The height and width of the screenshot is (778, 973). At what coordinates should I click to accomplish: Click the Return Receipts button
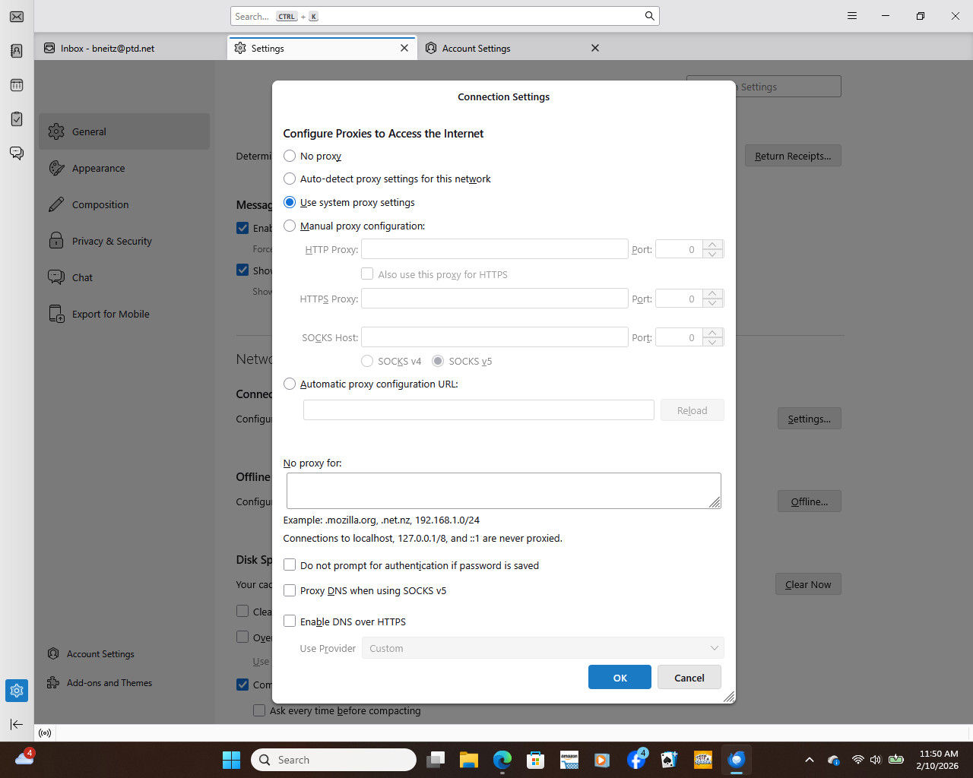793,156
